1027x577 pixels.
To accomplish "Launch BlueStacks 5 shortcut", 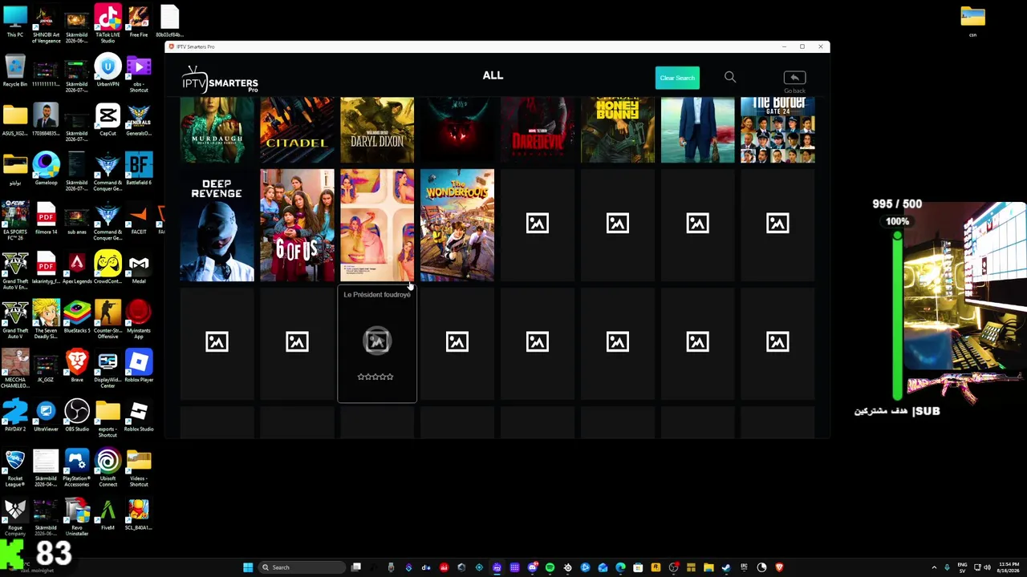I will tap(77, 317).
